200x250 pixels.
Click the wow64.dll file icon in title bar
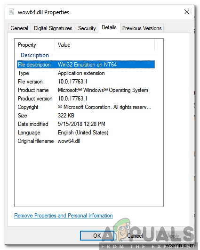[11, 12]
